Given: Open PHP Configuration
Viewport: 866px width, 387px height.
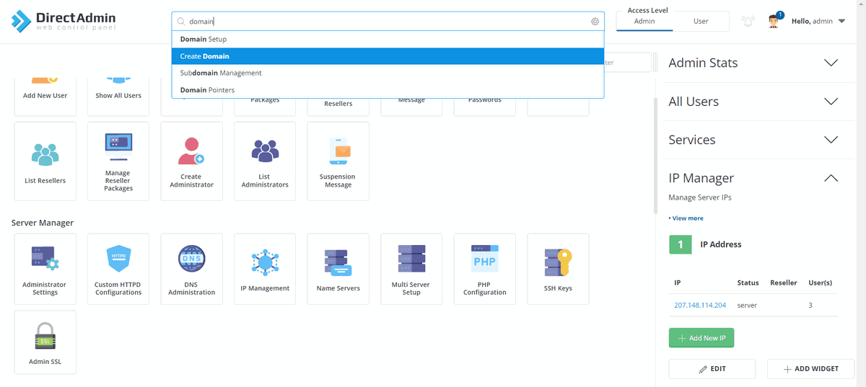Looking at the screenshot, I should [484, 269].
